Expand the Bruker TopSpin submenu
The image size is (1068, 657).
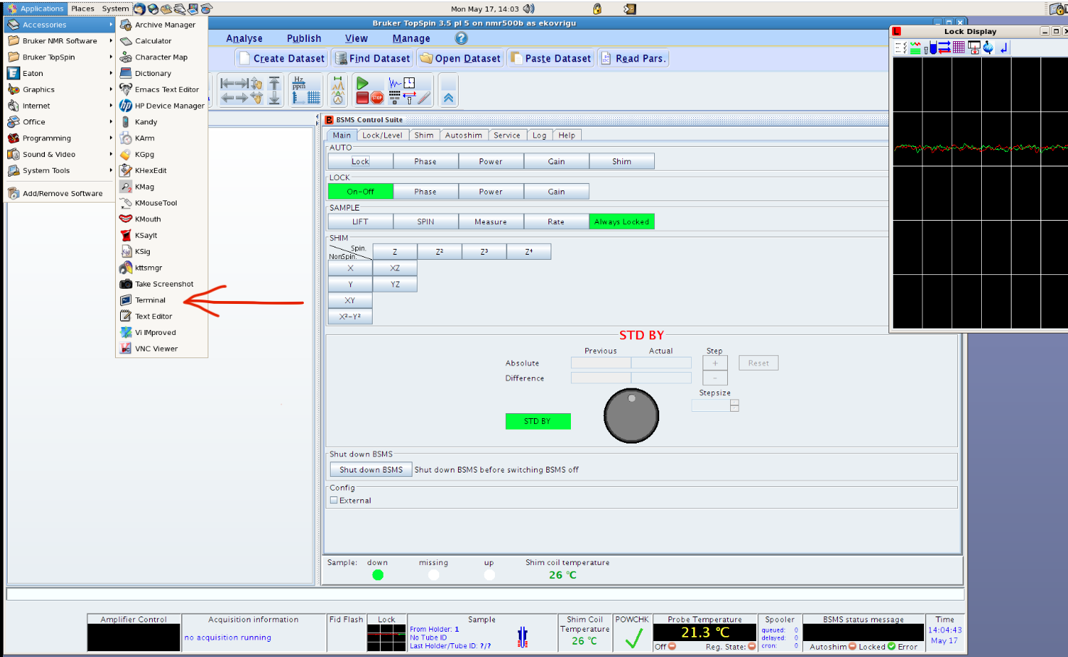point(60,57)
